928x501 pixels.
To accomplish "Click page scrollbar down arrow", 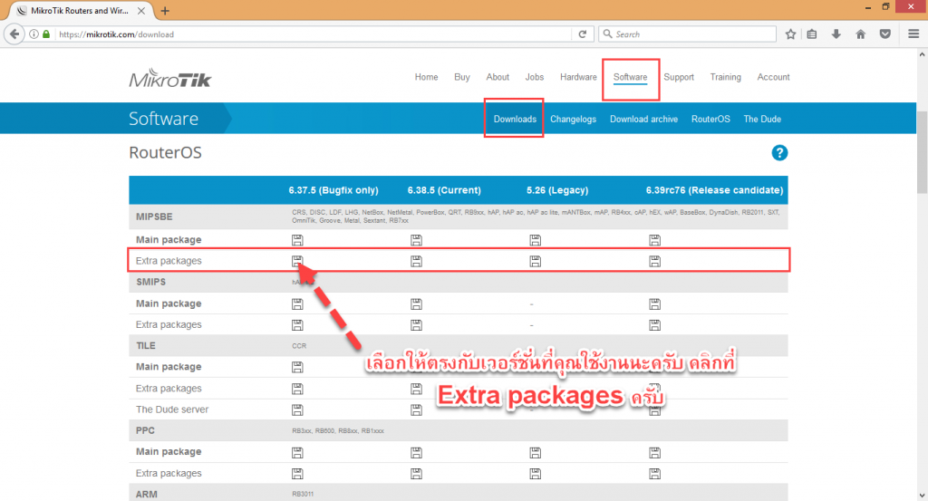I will click(922, 495).
